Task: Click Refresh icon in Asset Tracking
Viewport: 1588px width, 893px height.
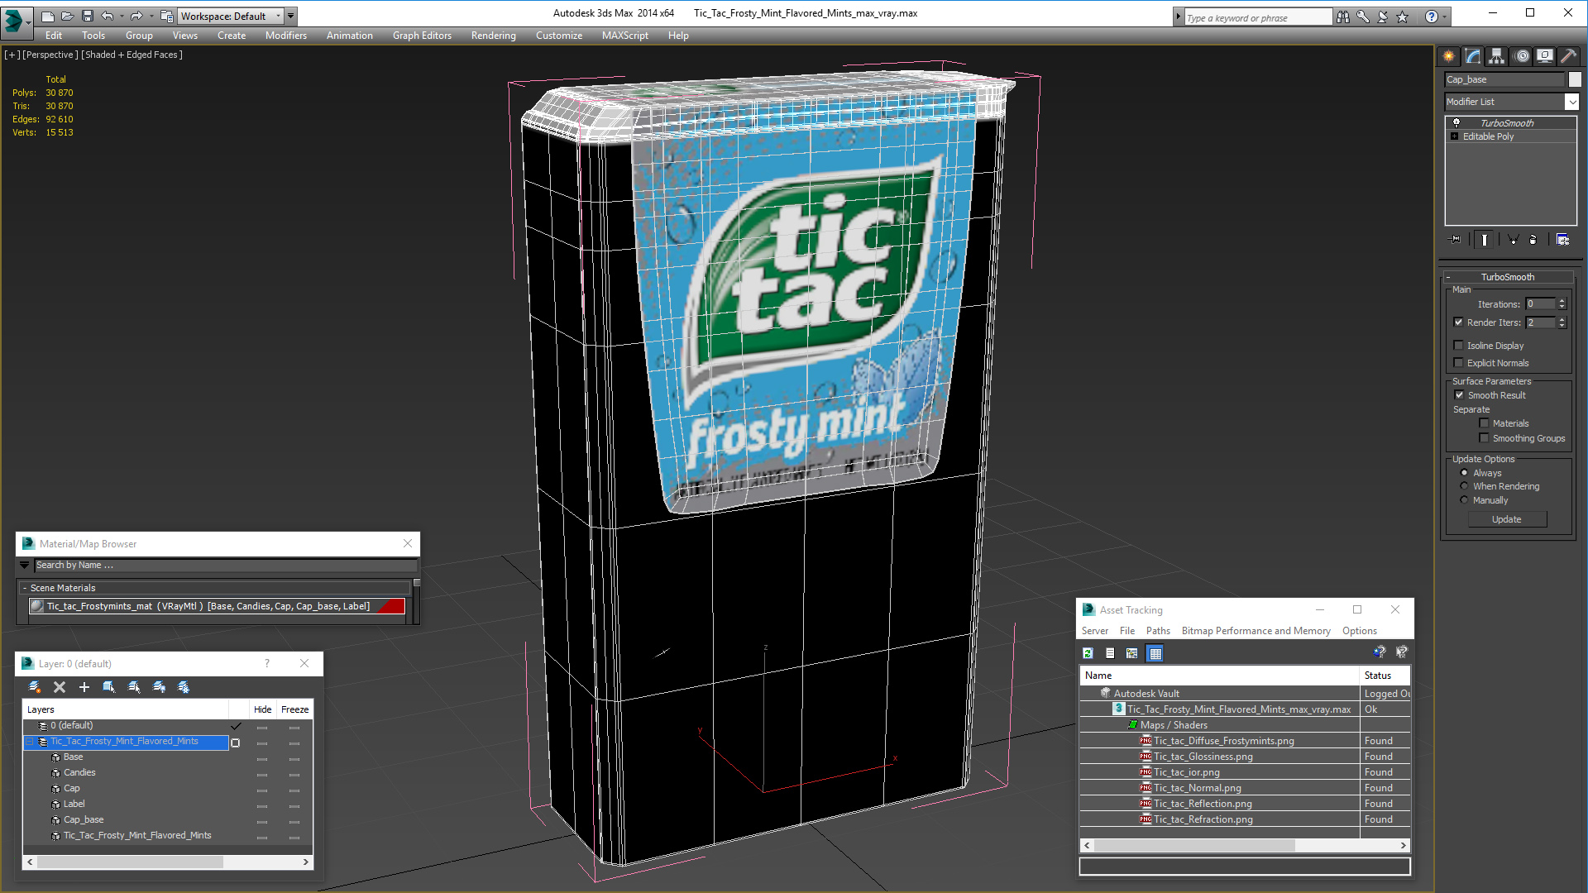Action: 1088,653
